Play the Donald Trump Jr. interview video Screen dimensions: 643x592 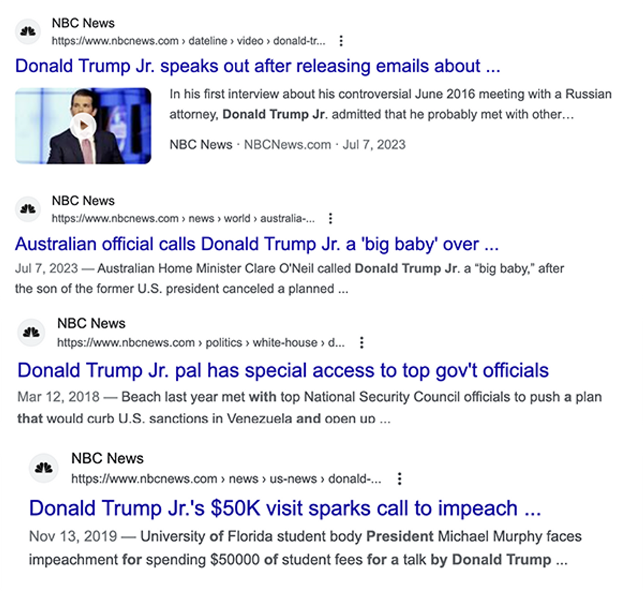(x=83, y=125)
